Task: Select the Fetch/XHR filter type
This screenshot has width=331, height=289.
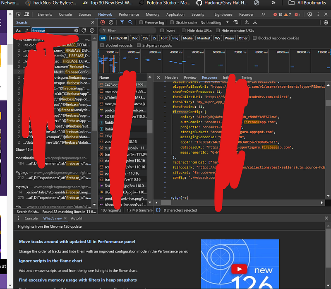Action: pos(119,38)
